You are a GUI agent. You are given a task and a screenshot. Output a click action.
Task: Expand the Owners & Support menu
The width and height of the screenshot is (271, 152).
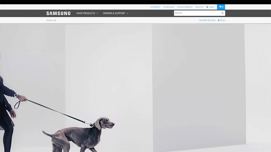[115, 13]
